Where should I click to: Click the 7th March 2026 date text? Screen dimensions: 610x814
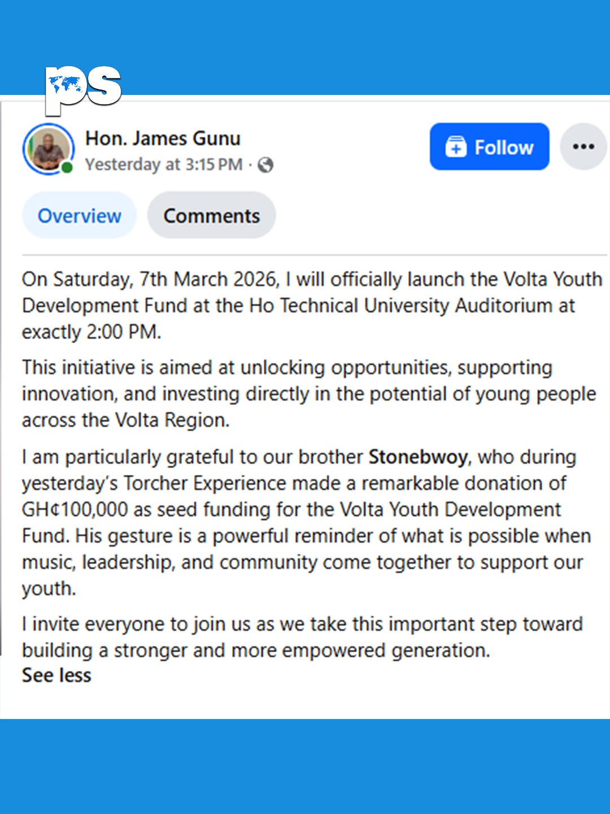click(x=209, y=279)
